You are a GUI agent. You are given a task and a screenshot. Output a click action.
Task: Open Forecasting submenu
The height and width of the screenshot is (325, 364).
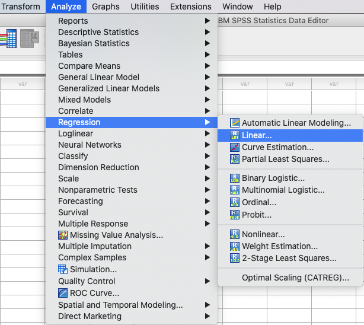click(x=132, y=201)
